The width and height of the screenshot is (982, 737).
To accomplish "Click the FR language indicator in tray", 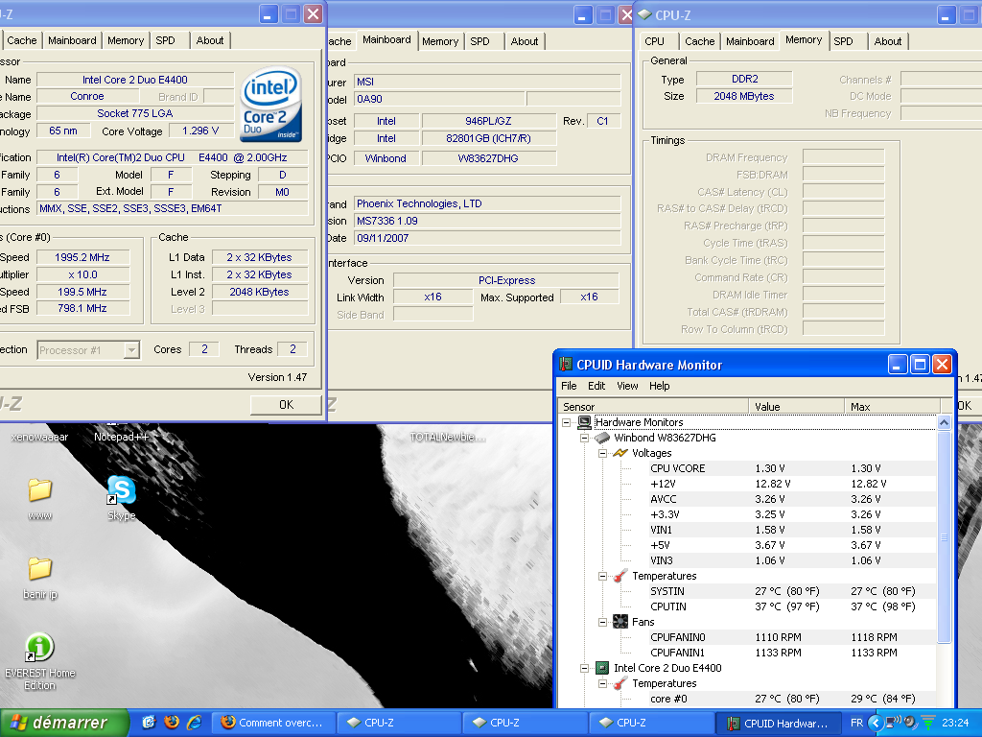I will [856, 723].
